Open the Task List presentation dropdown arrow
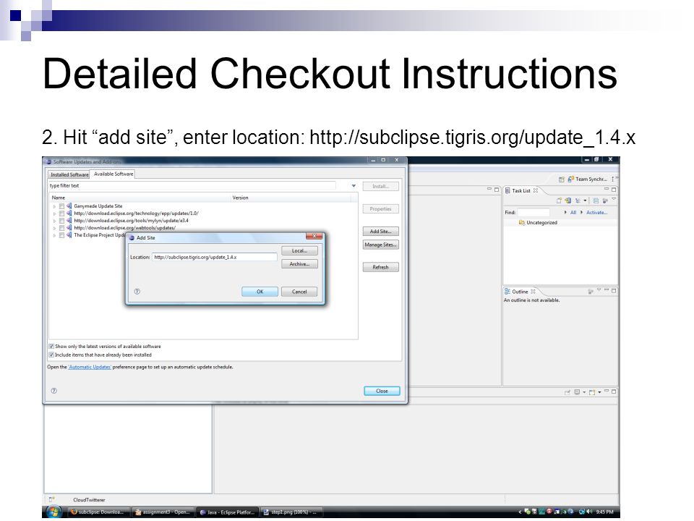This screenshot has height=521, width=694. [585, 200]
